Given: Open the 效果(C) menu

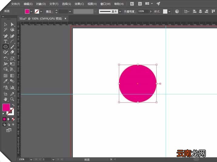Looking at the screenshot, I should [79, 4].
